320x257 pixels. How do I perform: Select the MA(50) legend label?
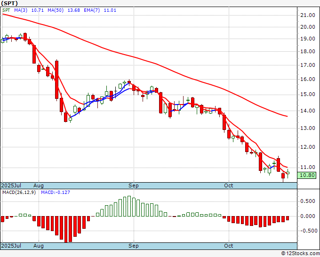pyautogui.click(x=56, y=10)
